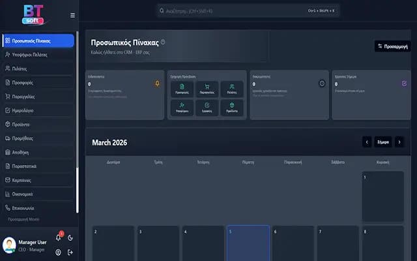This screenshot has height=261, width=417.
Task: Open Παραγγελίες quick access tile with cart icon
Action: pos(207,89)
